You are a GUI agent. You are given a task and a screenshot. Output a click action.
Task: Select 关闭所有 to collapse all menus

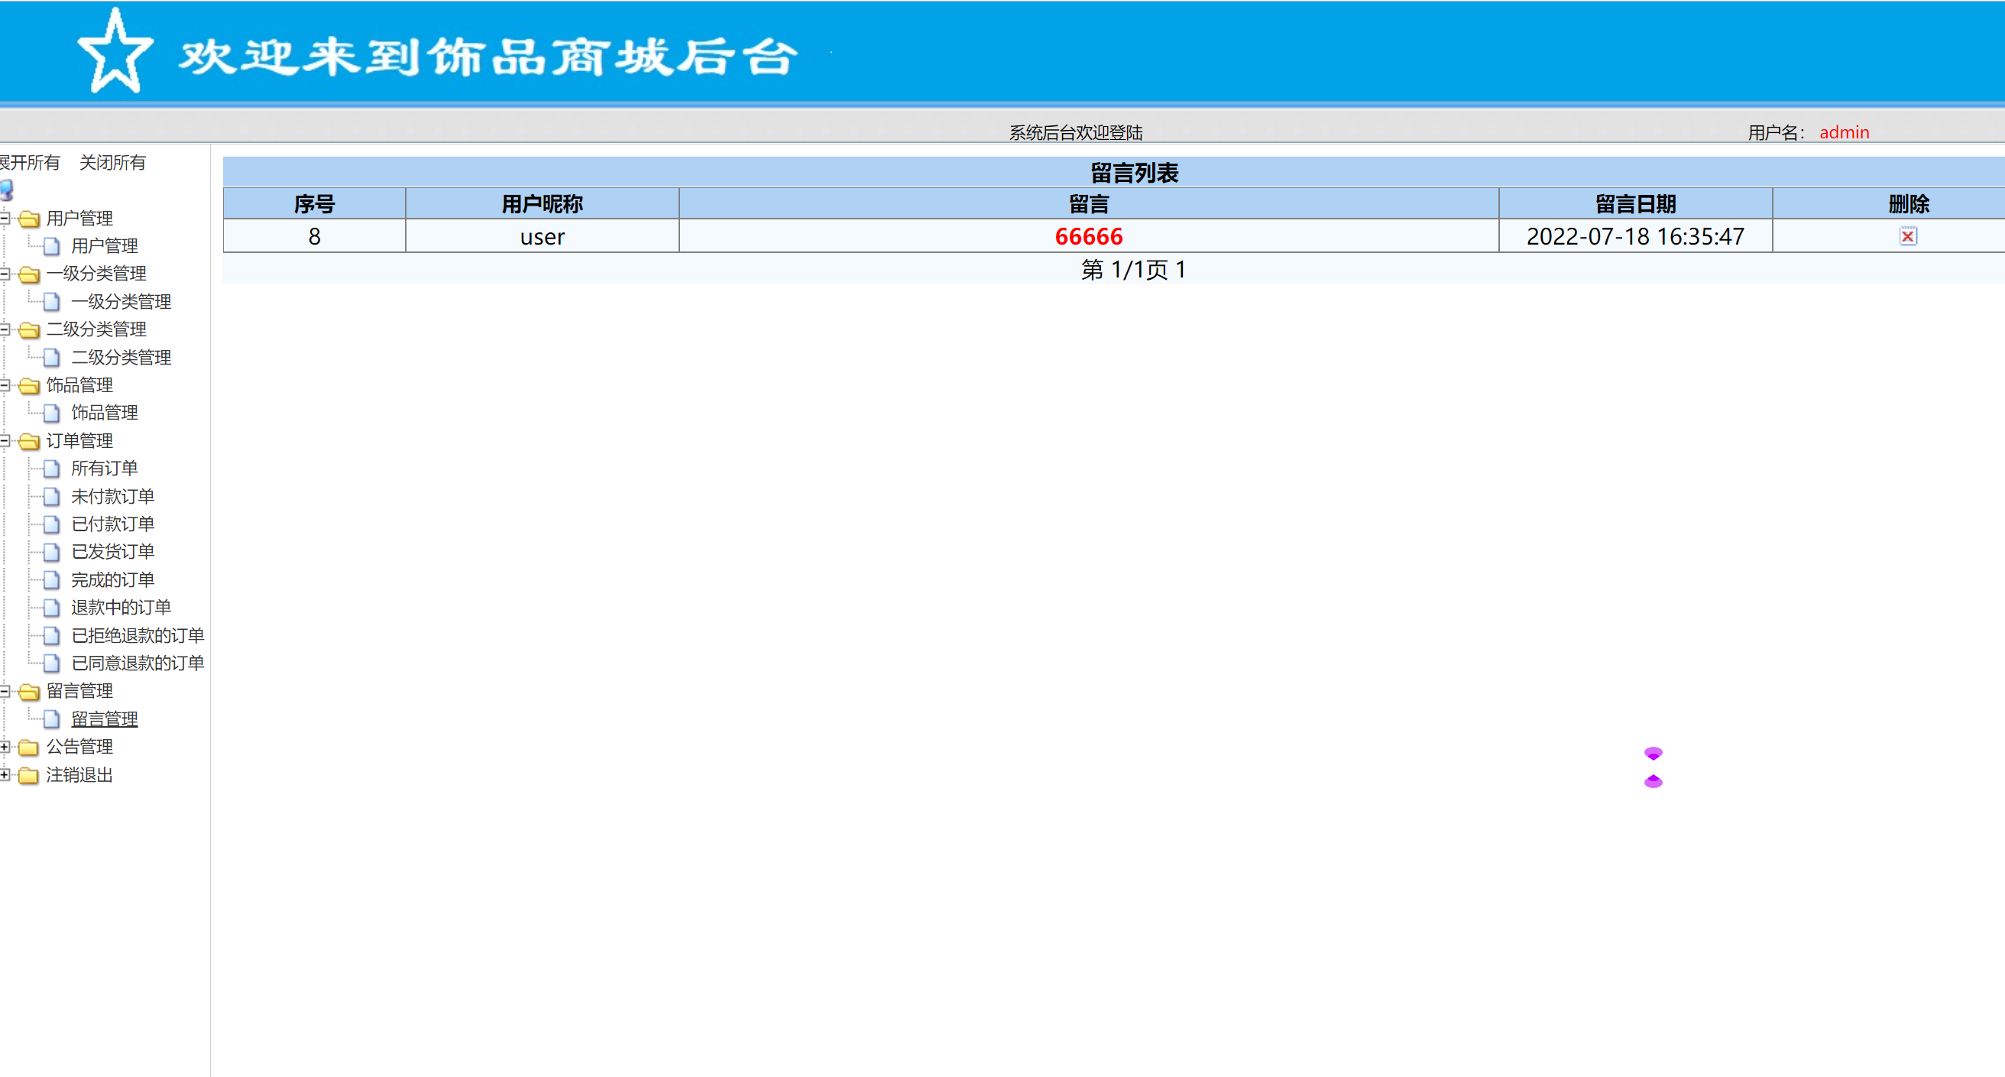click(x=112, y=163)
